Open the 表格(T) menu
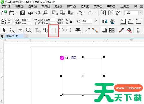The height and width of the screenshot is (104, 144). (111, 7)
